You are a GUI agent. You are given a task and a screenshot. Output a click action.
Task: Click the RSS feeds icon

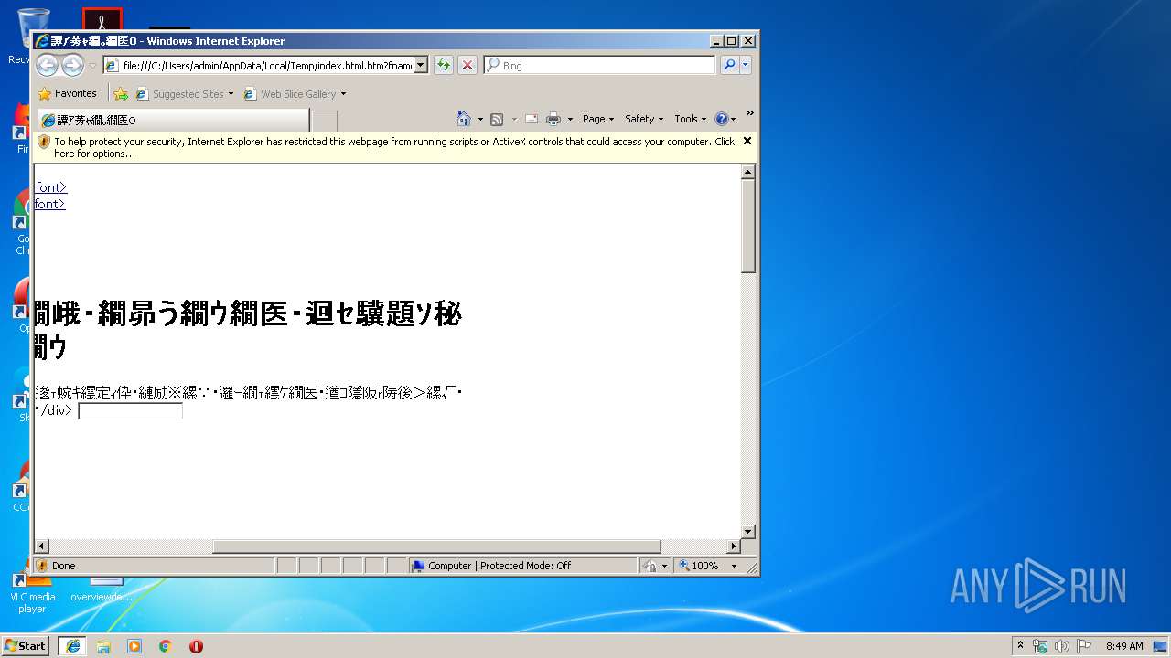tap(497, 119)
